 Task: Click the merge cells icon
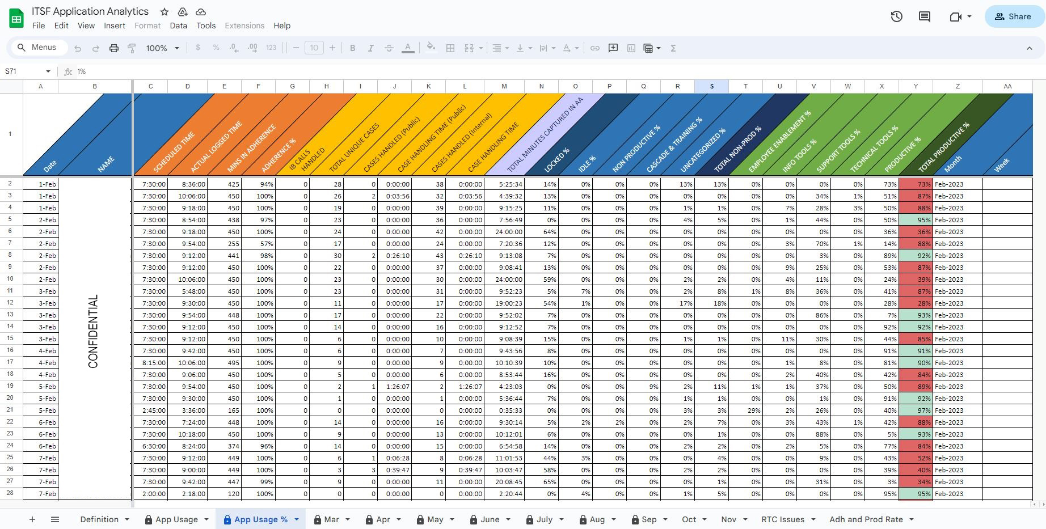(469, 48)
